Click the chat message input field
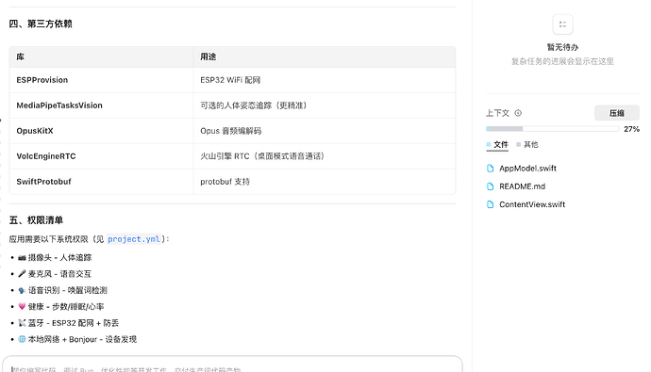The image size is (651, 372). point(232,364)
